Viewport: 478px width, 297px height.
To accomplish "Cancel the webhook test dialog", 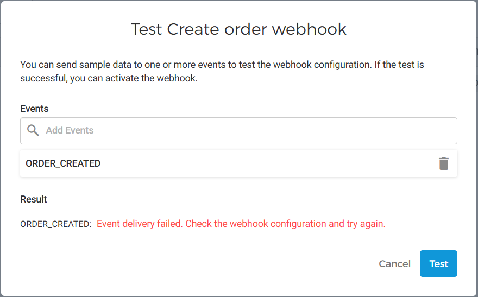I will 394,264.
